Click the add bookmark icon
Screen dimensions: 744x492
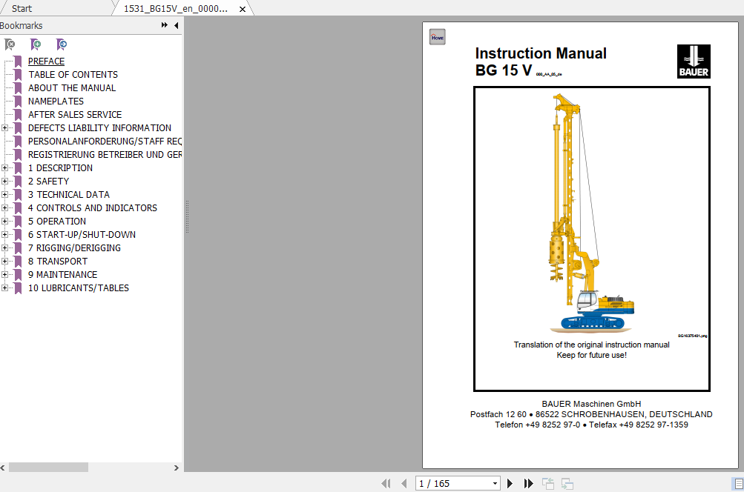[x=36, y=44]
